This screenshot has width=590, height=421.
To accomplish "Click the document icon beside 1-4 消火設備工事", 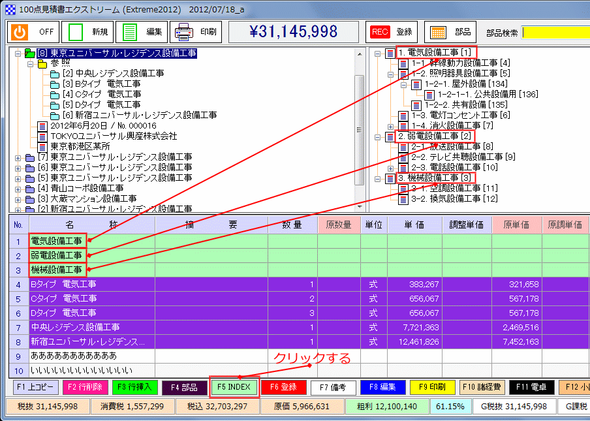I will pos(402,125).
